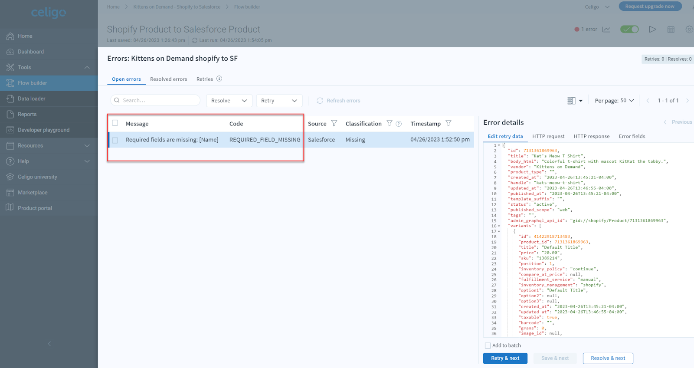Open the HTTP response tab

click(x=591, y=136)
